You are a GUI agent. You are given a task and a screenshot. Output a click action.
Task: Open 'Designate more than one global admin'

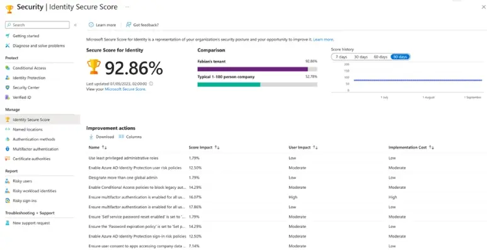pyautogui.click(x=123, y=178)
